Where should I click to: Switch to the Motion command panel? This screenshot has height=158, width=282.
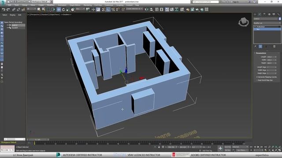tap(269, 14)
